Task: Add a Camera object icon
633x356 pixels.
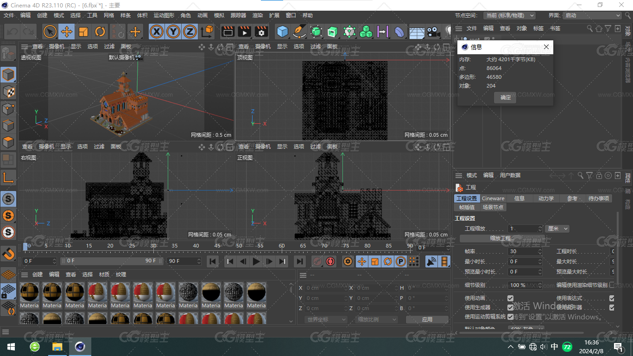Action: pyautogui.click(x=433, y=32)
